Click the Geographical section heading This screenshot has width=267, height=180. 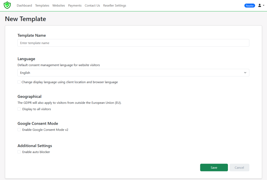point(29,97)
